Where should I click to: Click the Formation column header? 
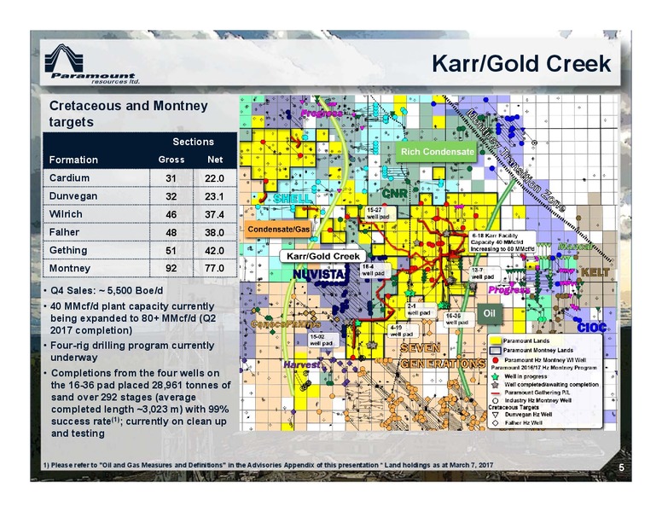[73, 160]
